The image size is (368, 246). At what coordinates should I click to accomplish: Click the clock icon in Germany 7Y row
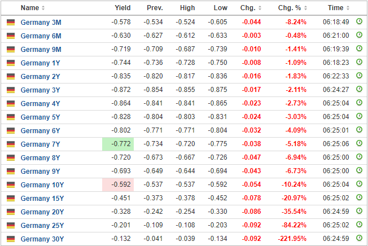[359, 143]
